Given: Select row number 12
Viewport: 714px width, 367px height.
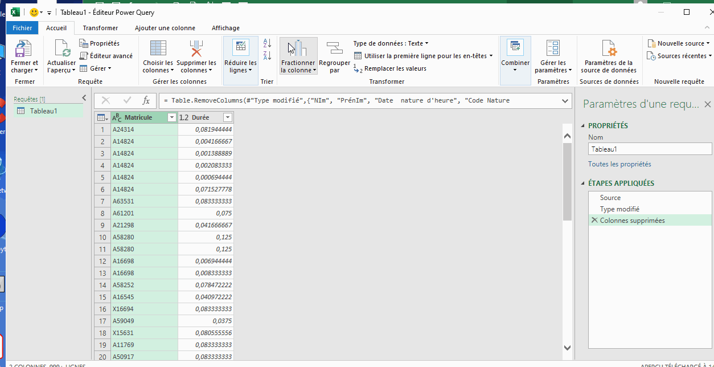Looking at the screenshot, I should click(102, 261).
